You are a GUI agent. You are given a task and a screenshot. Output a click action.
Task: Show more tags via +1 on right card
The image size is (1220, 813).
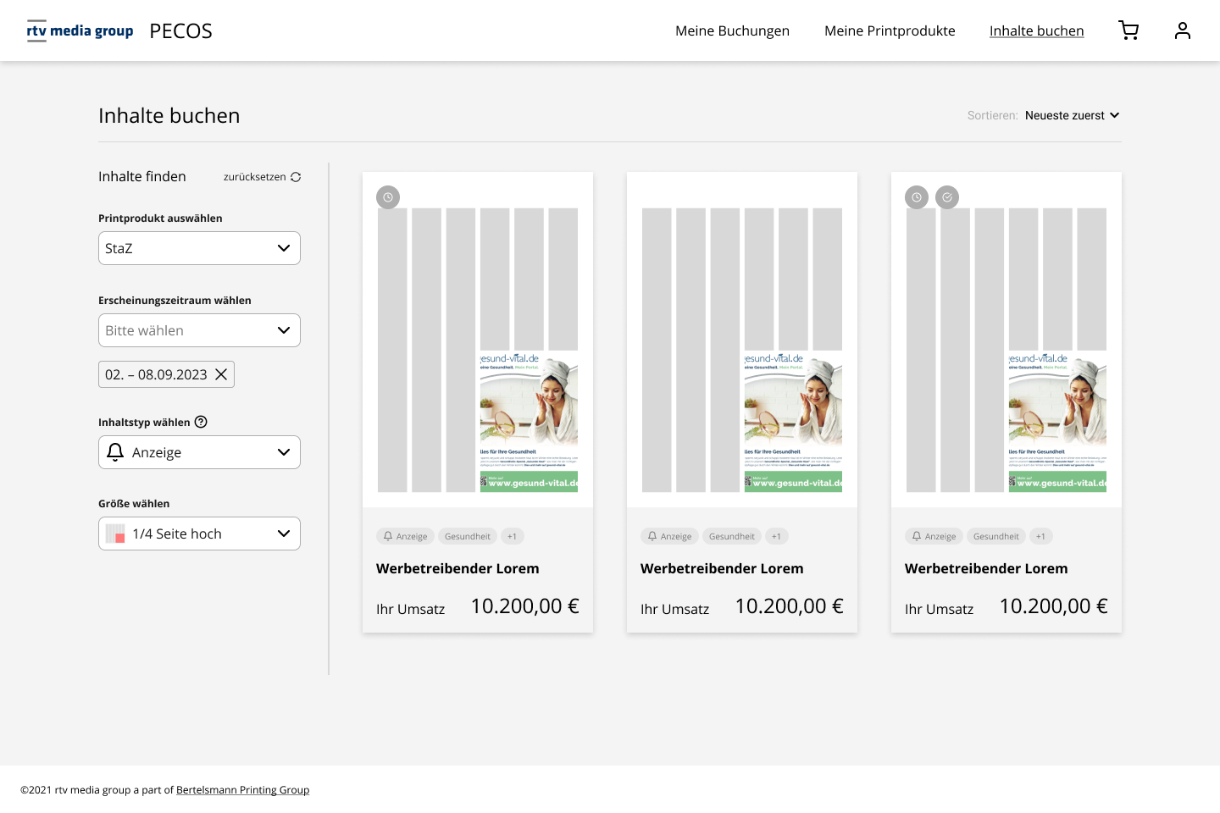click(1041, 536)
